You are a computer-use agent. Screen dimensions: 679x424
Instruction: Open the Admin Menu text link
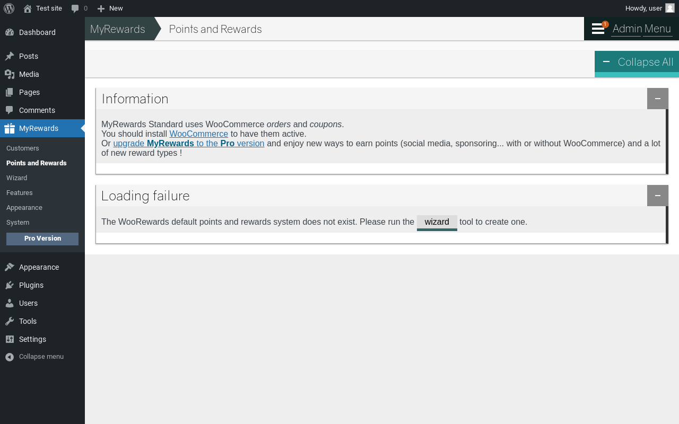click(x=642, y=29)
